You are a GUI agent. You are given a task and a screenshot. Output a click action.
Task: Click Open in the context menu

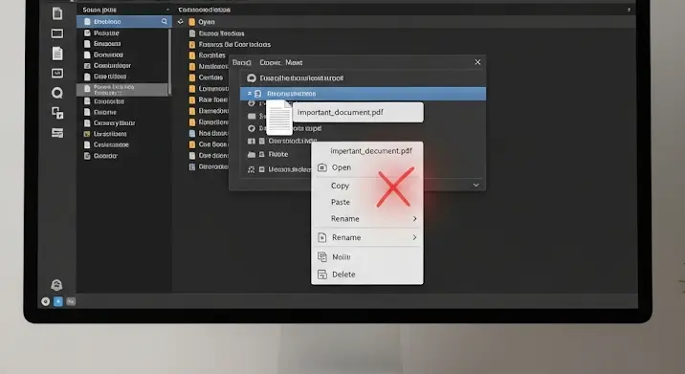click(342, 167)
